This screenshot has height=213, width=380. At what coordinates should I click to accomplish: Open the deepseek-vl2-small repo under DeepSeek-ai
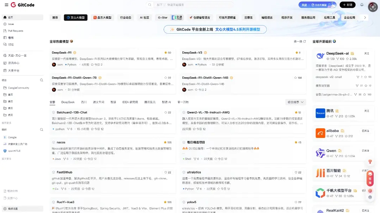click(x=329, y=77)
